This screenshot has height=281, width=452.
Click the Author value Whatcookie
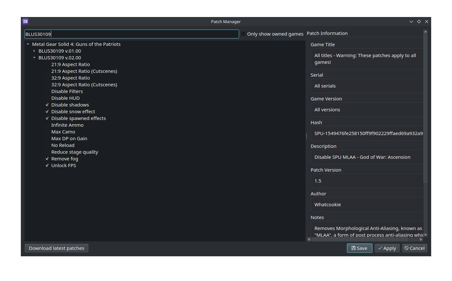328,205
